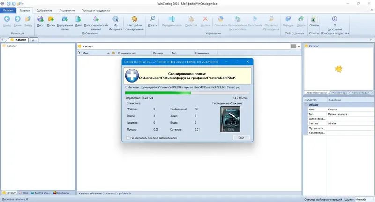Sort by the Размер column header
Image resolution: width=375 pixels, height=202 pixels.
click(x=161, y=53)
